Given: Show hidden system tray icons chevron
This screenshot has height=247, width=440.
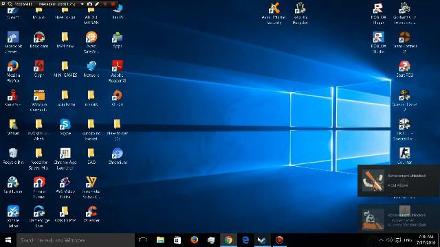Looking at the screenshot, I should tap(381, 240).
